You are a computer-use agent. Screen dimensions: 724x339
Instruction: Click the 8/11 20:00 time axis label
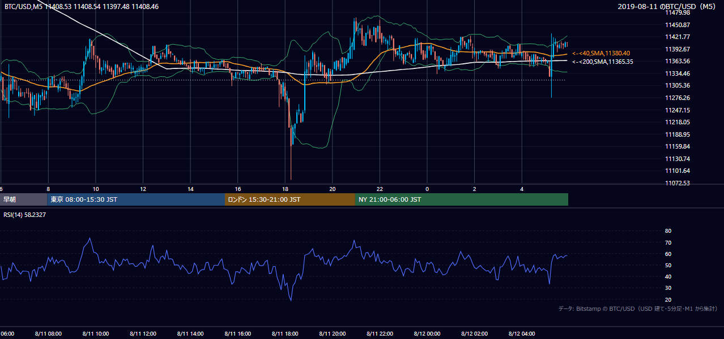pyautogui.click(x=333, y=334)
